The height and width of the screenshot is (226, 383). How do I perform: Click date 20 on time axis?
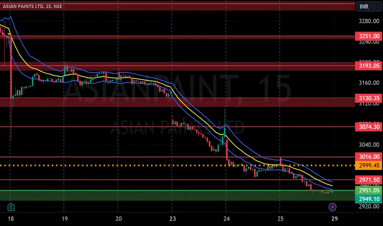tap(118, 219)
